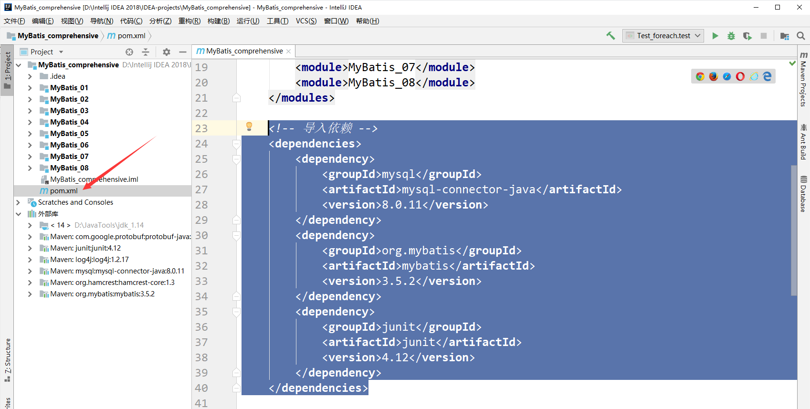Image resolution: width=810 pixels, height=409 pixels.
Task: Expand Maven junit:junit:4.12 library
Action: 30,248
